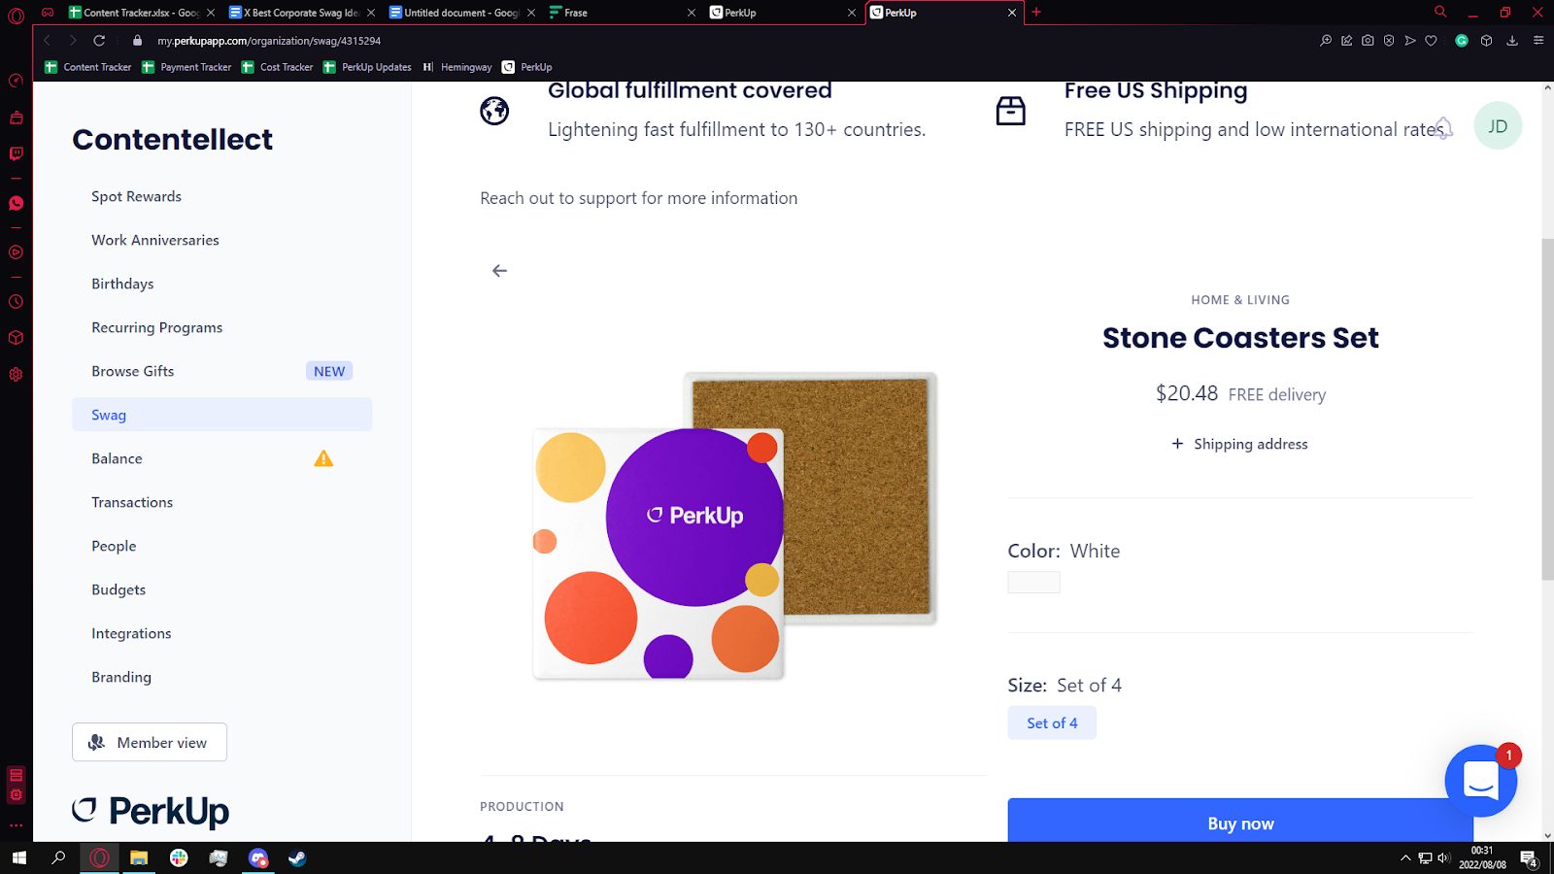1554x874 pixels.
Task: Open Extensions cube in the Opera sidebar
Action: point(16,338)
